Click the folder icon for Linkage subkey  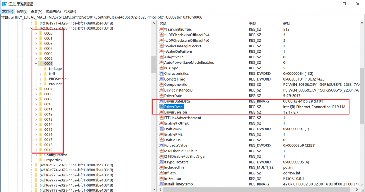pos(45,69)
